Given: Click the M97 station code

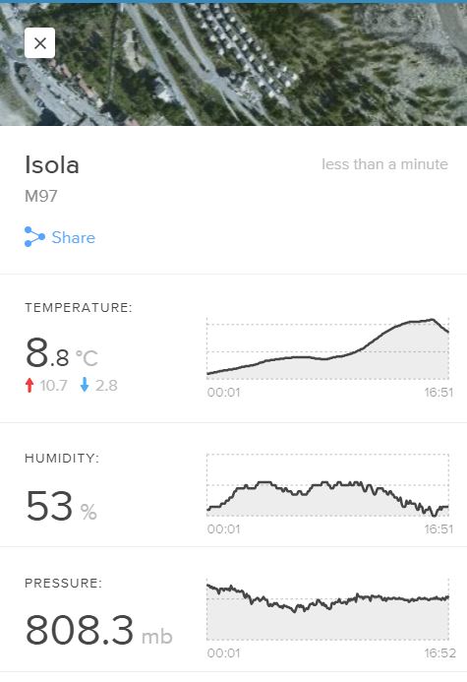Looking at the screenshot, I should click(41, 196).
